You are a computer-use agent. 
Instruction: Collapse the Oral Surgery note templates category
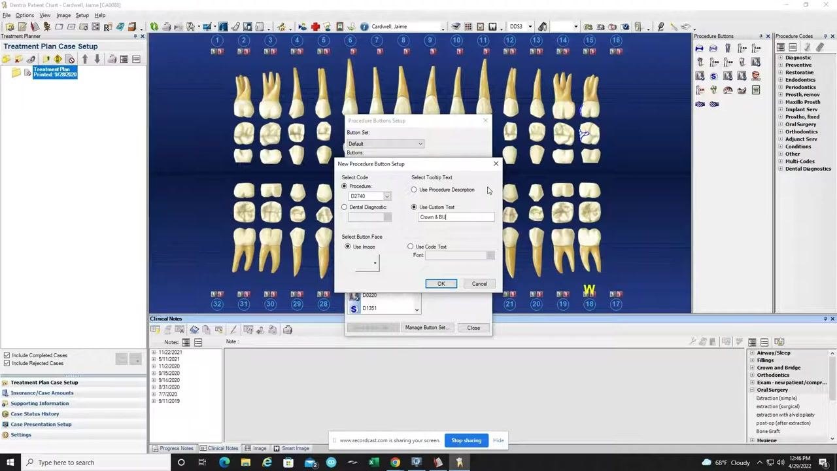(752, 390)
